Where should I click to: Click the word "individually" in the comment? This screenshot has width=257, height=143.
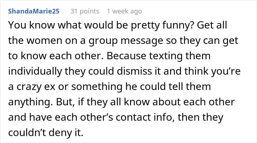pyautogui.click(x=35, y=72)
